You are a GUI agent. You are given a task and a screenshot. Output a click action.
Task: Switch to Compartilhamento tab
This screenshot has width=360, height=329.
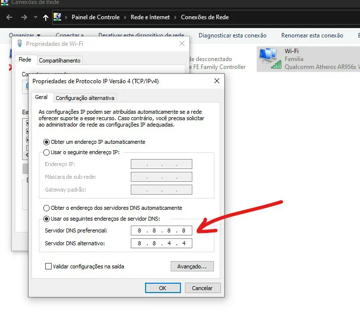pos(60,61)
